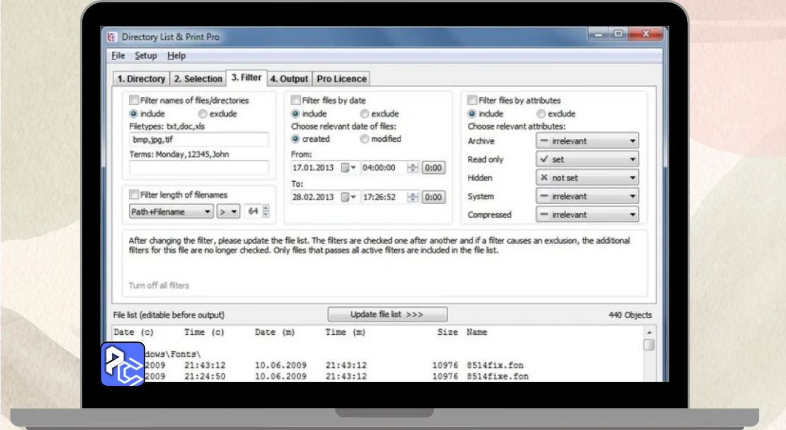Screen dimensions: 786x430
Task: Enable Filter names of files/directories checkbox
Action: pos(134,100)
